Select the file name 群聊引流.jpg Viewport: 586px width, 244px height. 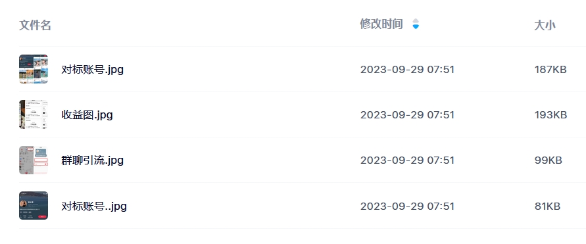coord(92,160)
